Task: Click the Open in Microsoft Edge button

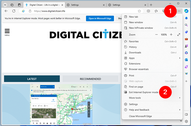Action: pos(101,18)
